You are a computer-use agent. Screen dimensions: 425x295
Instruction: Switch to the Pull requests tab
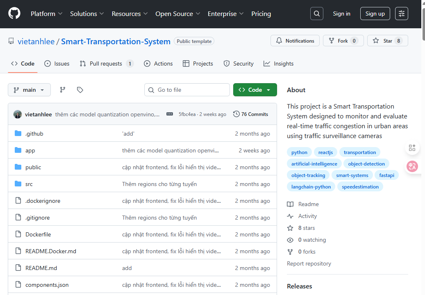click(x=107, y=64)
